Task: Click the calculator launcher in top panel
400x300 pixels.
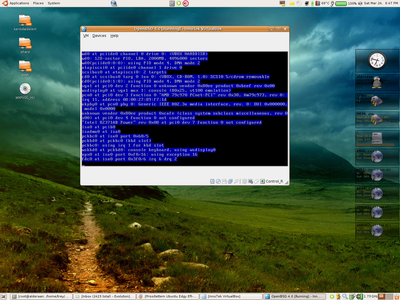Action: tap(172, 3)
